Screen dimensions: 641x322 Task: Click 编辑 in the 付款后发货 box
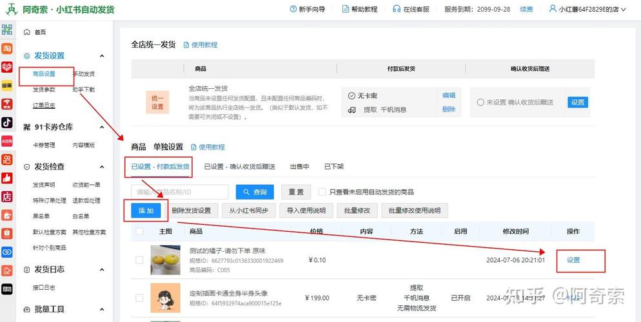[449, 95]
